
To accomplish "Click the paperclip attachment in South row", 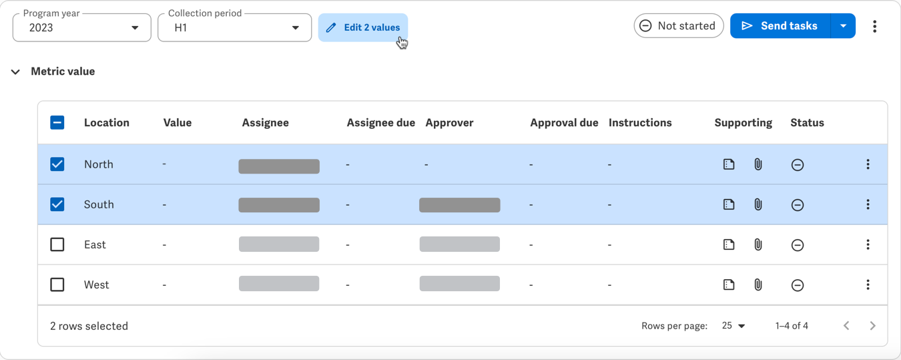I will (x=758, y=204).
